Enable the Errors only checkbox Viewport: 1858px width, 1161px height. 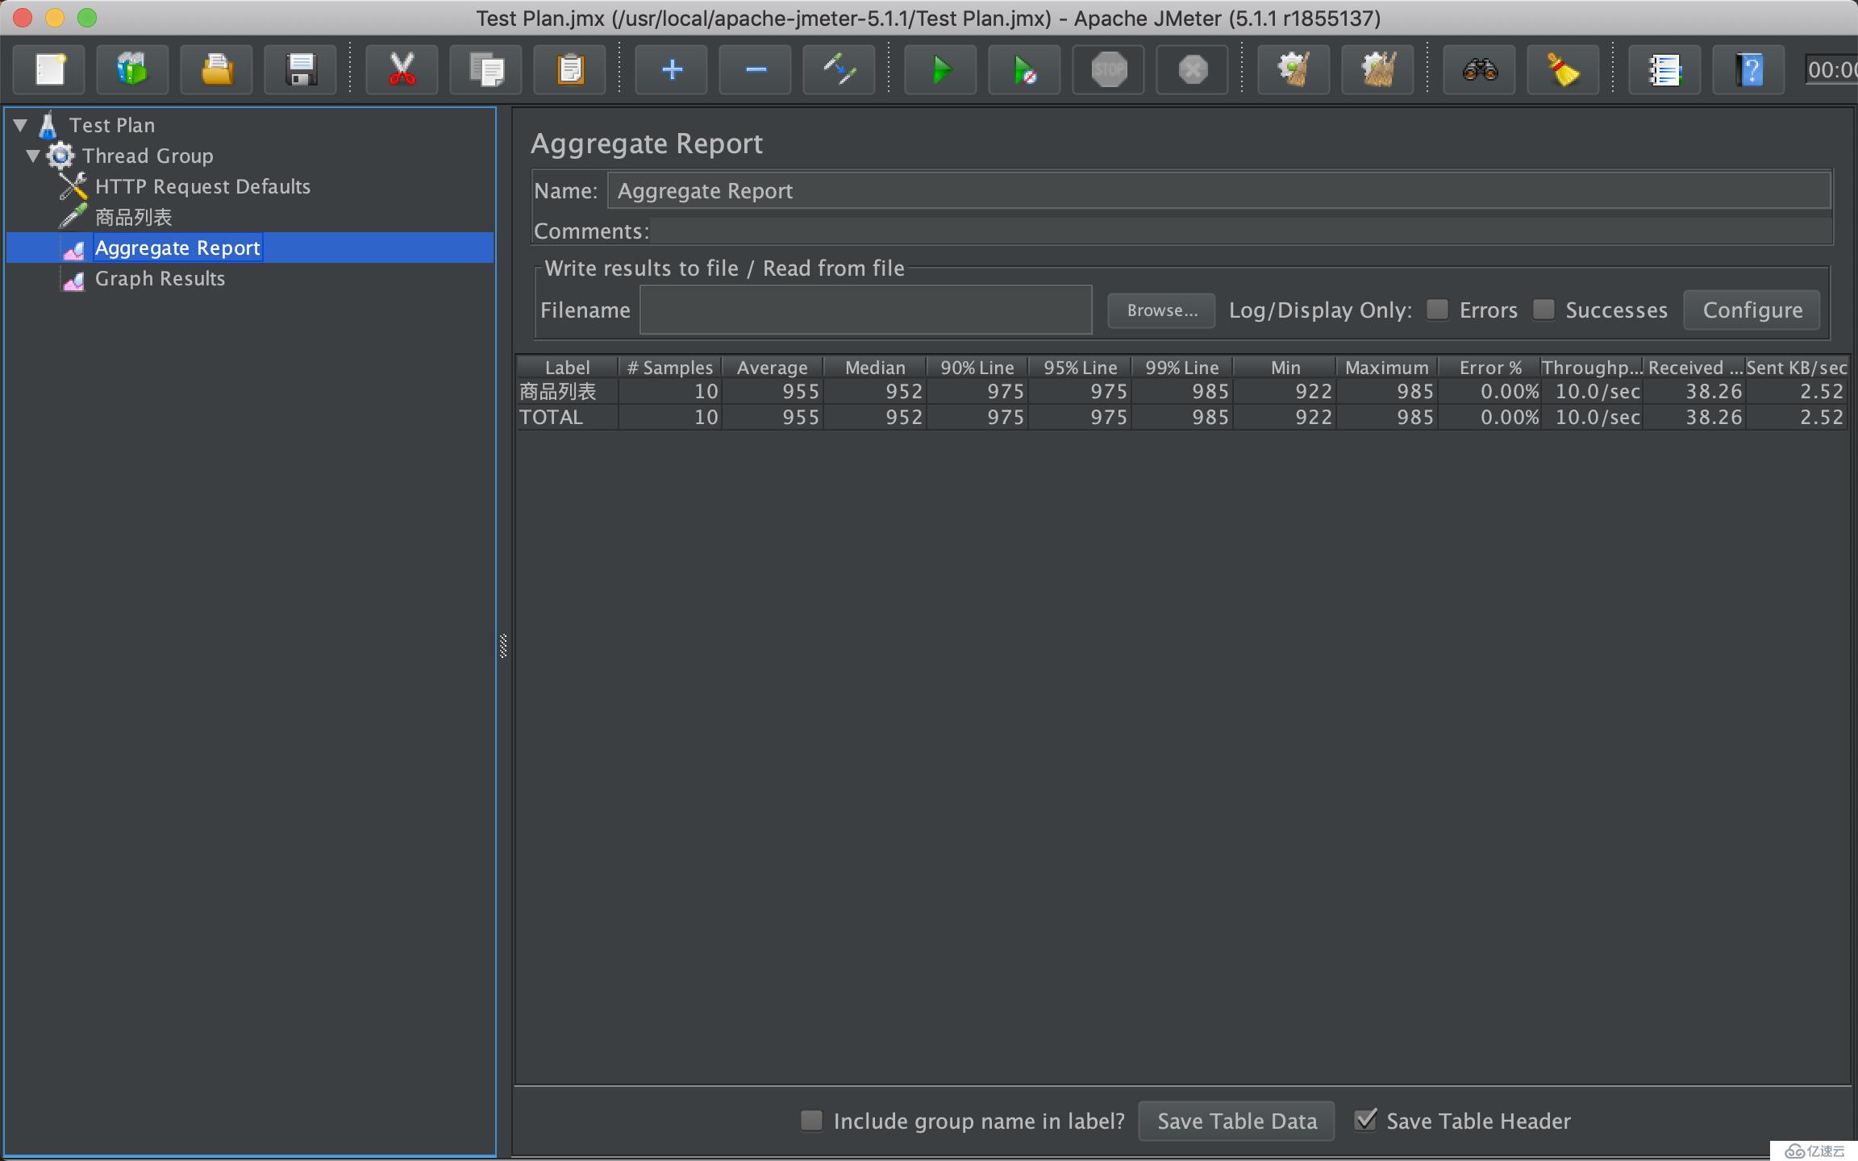pyautogui.click(x=1437, y=310)
